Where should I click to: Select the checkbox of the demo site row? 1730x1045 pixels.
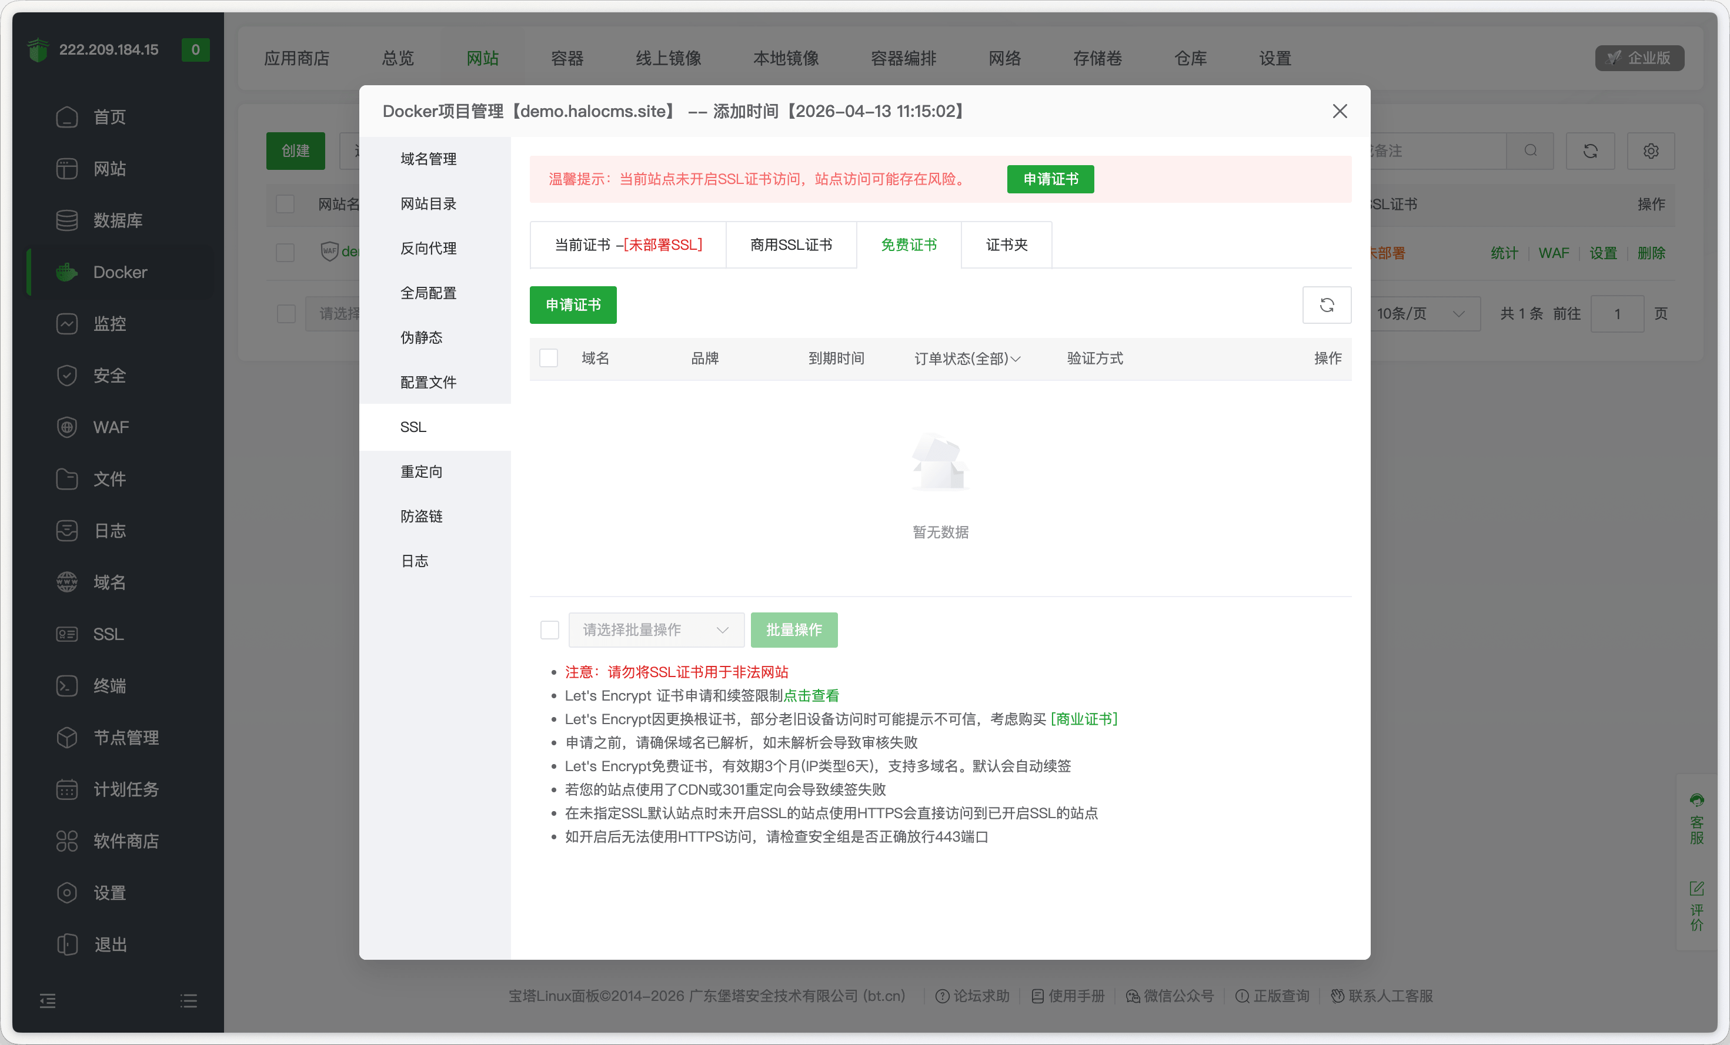286,253
